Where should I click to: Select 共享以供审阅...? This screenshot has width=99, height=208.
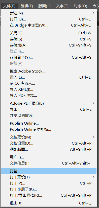49,115
